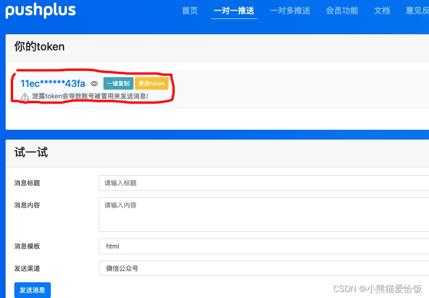The width and height of the screenshot is (429, 298).
Task: Open the 消息模板 html dropdown
Action: coord(264,246)
